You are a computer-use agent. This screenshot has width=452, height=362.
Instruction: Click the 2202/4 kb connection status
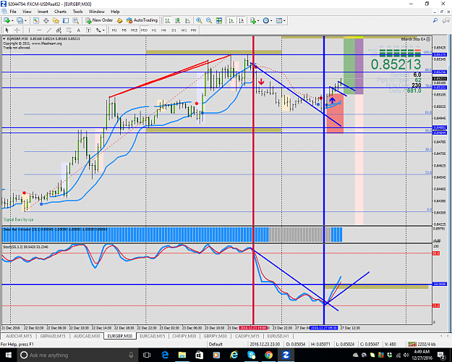point(422,344)
